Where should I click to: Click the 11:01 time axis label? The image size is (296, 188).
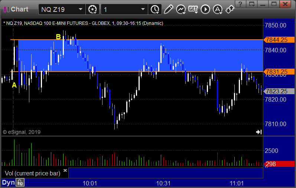[x=237, y=183]
